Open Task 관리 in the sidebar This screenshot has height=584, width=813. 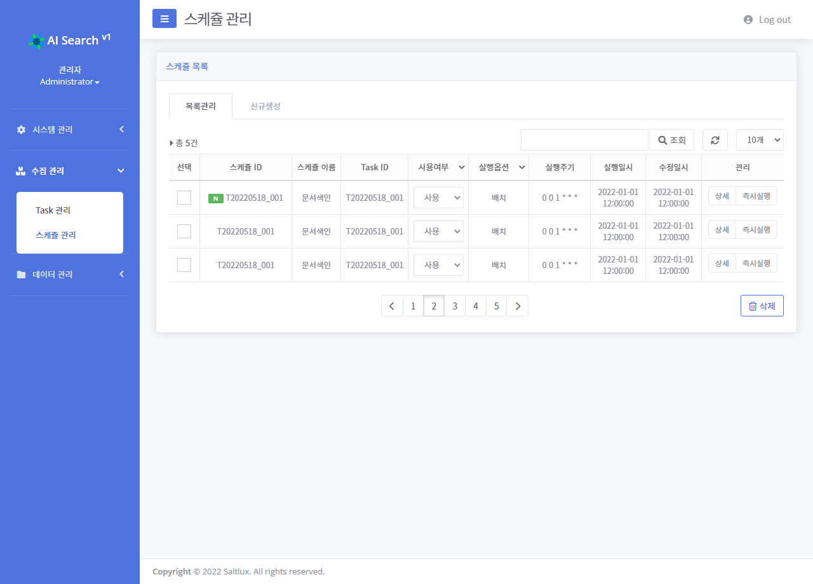click(x=53, y=210)
